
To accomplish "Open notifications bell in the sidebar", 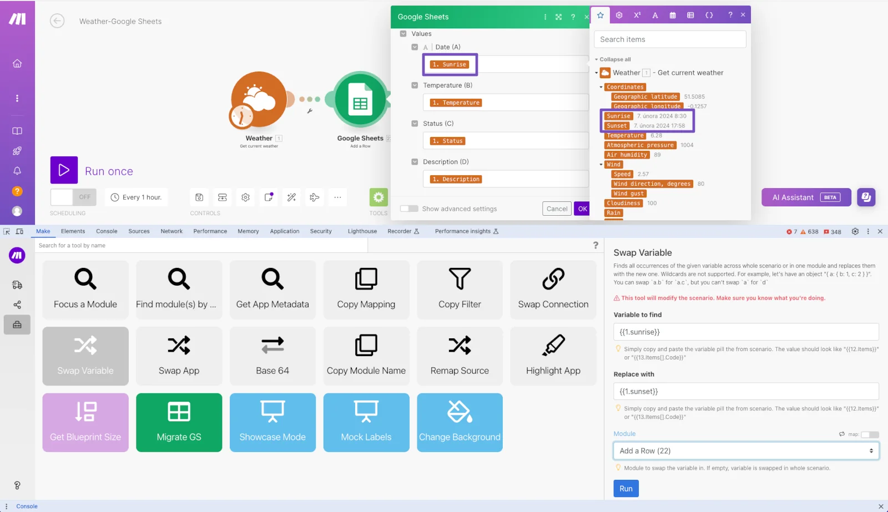I will (x=17, y=171).
